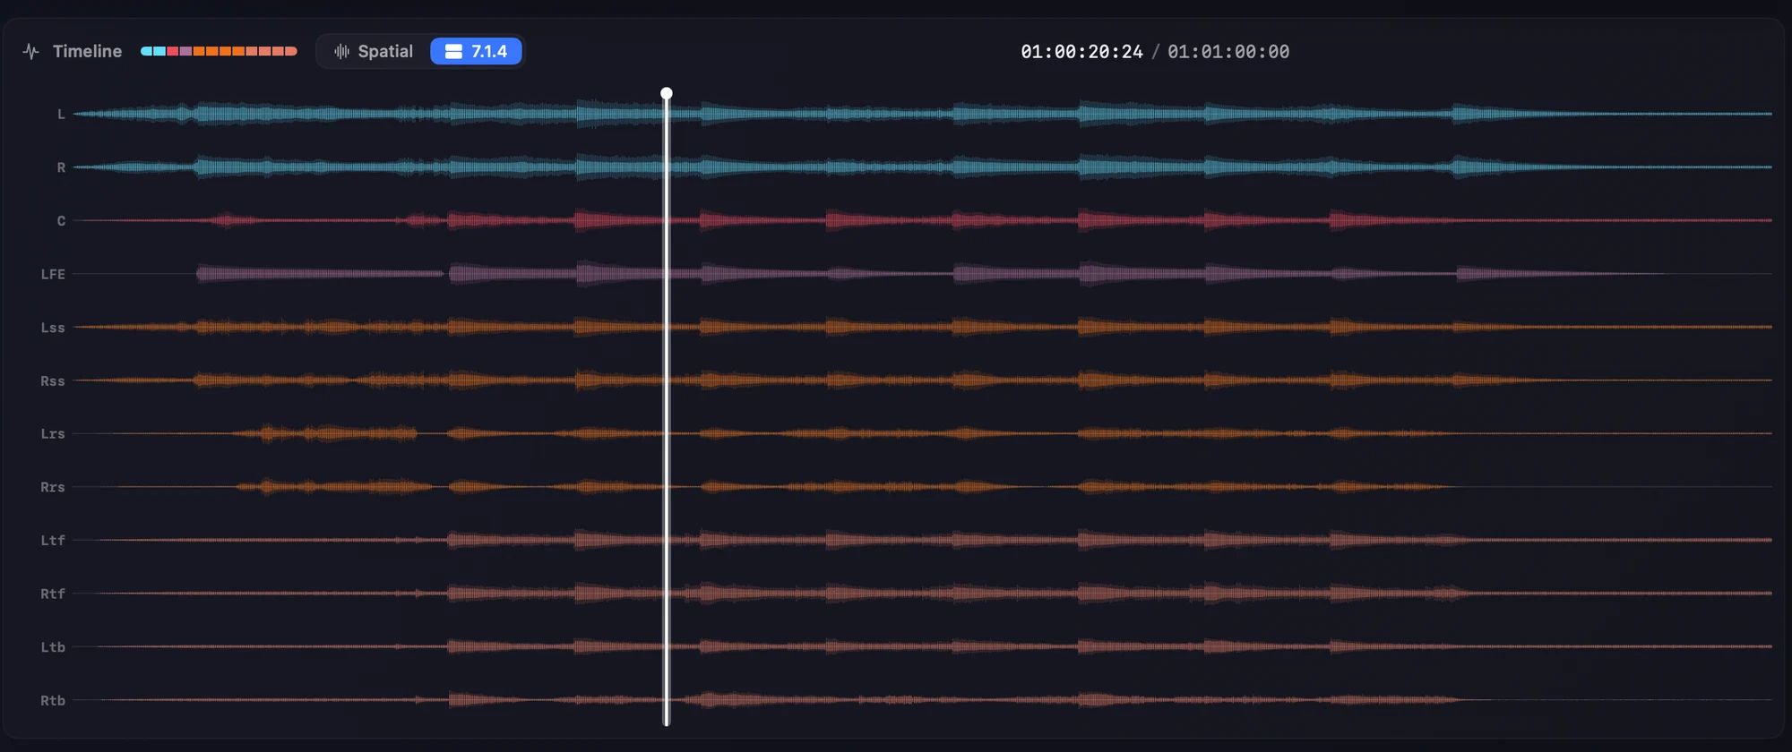The image size is (1792, 752).
Task: Select the LFE channel label
Action: pos(53,274)
